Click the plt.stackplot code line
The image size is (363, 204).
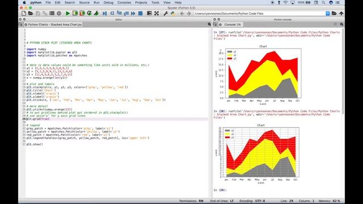[77, 87]
